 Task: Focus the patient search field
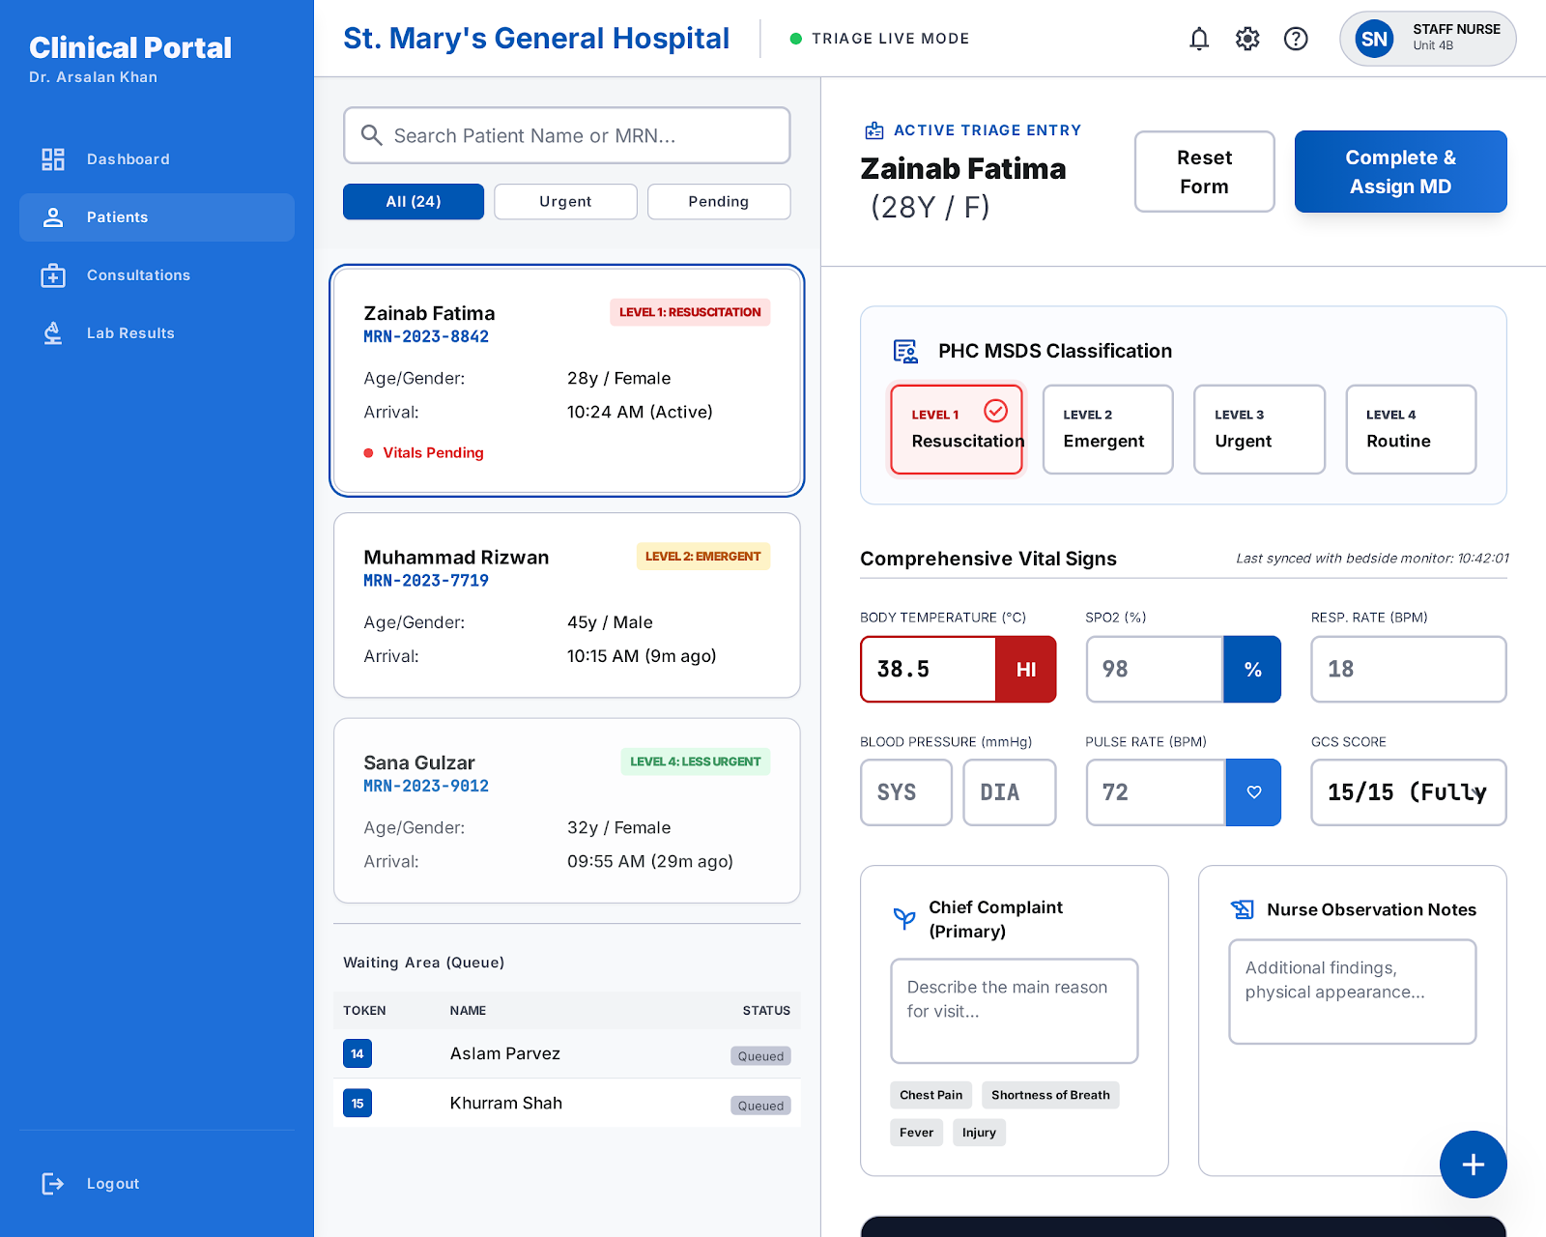coord(567,135)
